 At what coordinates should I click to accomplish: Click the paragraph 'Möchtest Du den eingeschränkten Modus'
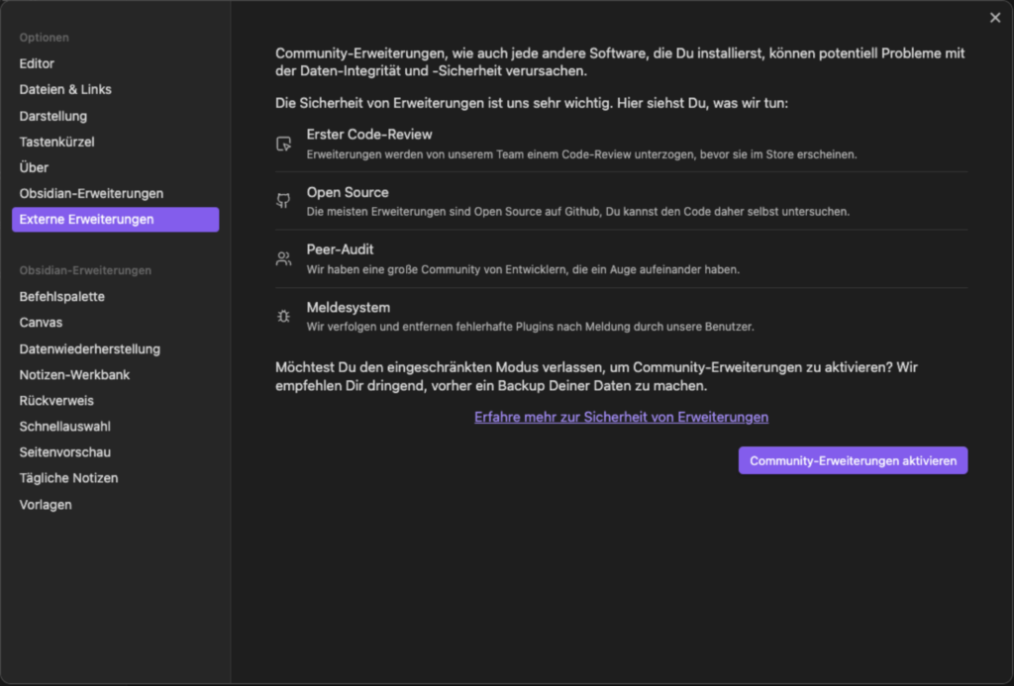596,376
